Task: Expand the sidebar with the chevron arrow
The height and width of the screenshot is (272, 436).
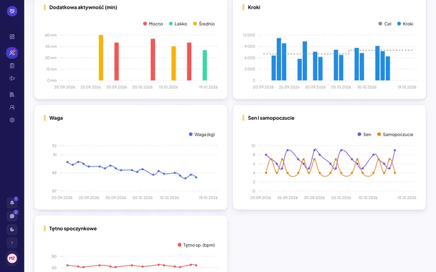Action: coord(12,243)
